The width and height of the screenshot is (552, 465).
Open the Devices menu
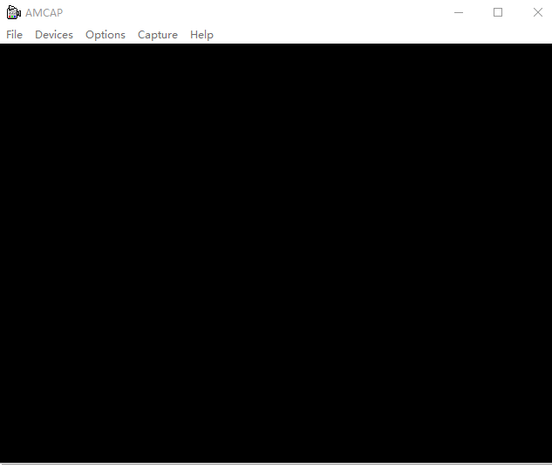54,35
